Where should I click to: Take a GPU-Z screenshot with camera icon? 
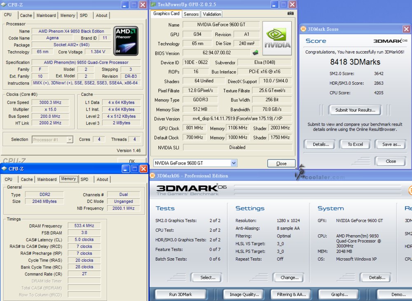pos(290,14)
